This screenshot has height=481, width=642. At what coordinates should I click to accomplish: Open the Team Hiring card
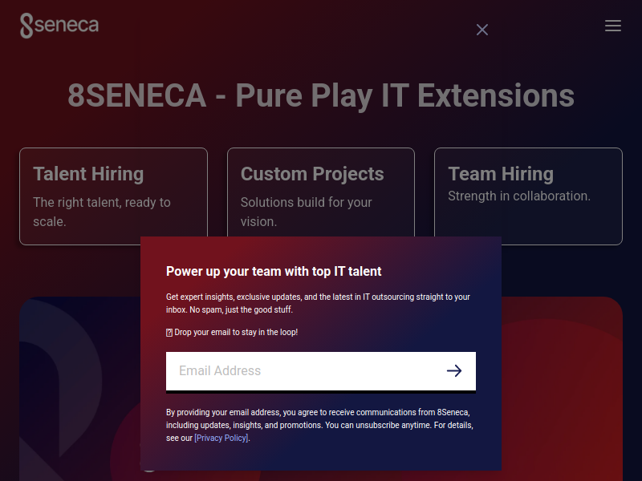pos(528,196)
